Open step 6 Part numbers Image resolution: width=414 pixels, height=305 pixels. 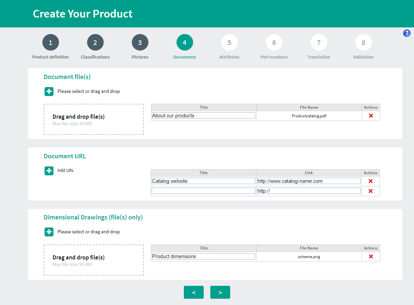[x=274, y=43]
